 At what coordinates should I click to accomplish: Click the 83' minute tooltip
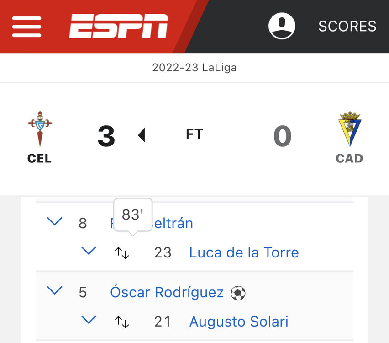click(132, 214)
